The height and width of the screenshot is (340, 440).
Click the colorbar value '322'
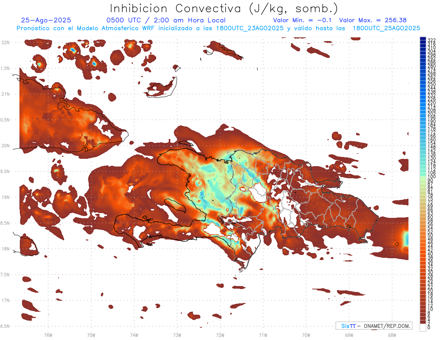pyautogui.click(x=432, y=40)
